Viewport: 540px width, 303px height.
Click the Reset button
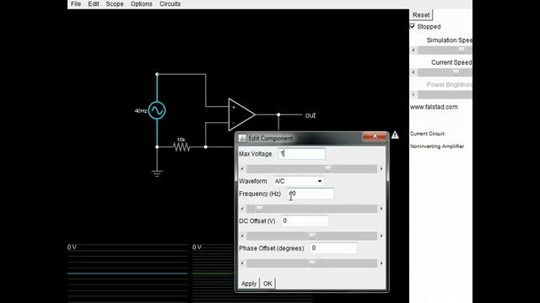point(421,15)
